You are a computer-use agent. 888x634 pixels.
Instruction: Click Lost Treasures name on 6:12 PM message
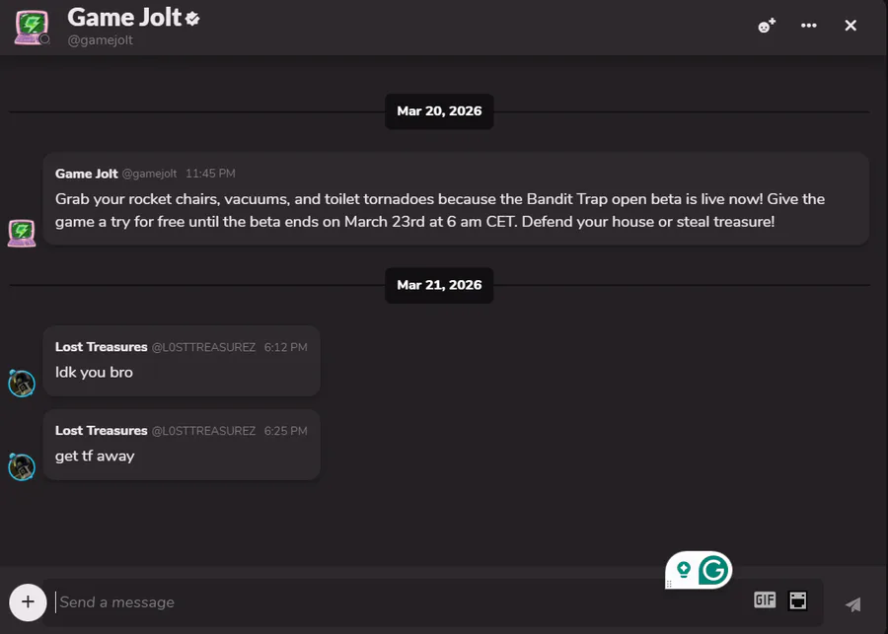(101, 347)
